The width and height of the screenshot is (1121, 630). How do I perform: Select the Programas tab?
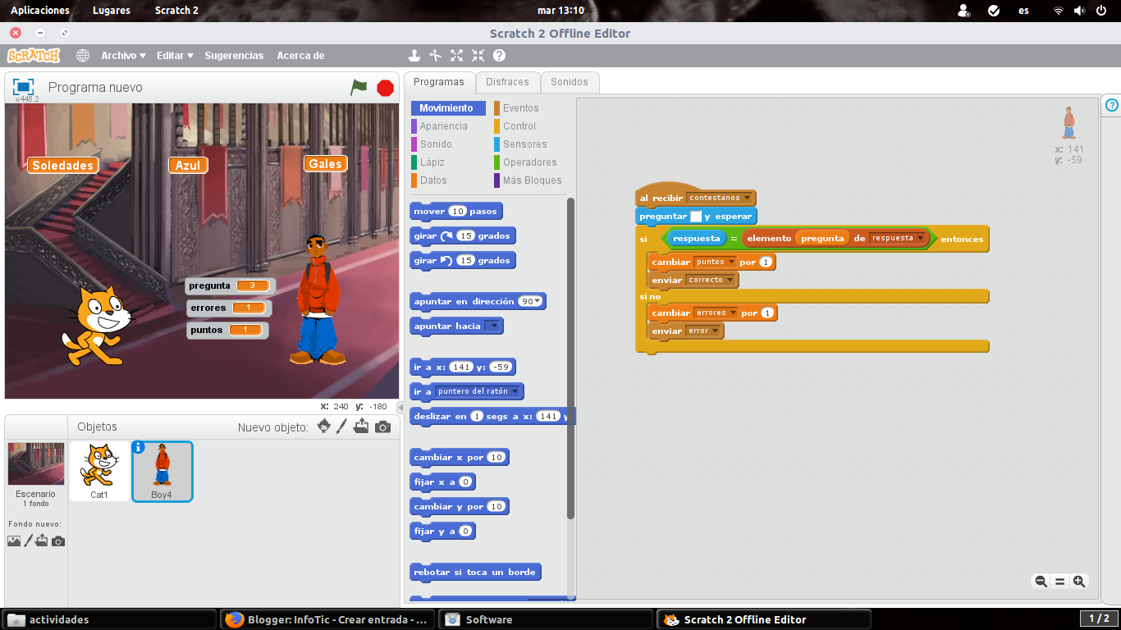[439, 82]
